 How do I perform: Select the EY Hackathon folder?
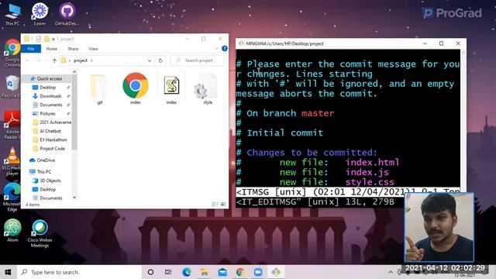click(x=53, y=139)
